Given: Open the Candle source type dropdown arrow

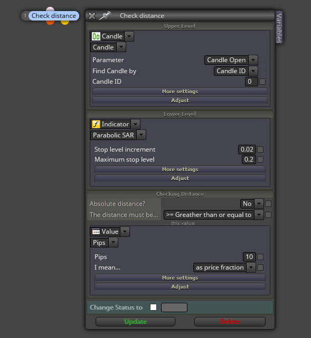Looking at the screenshot, I should (129, 36).
